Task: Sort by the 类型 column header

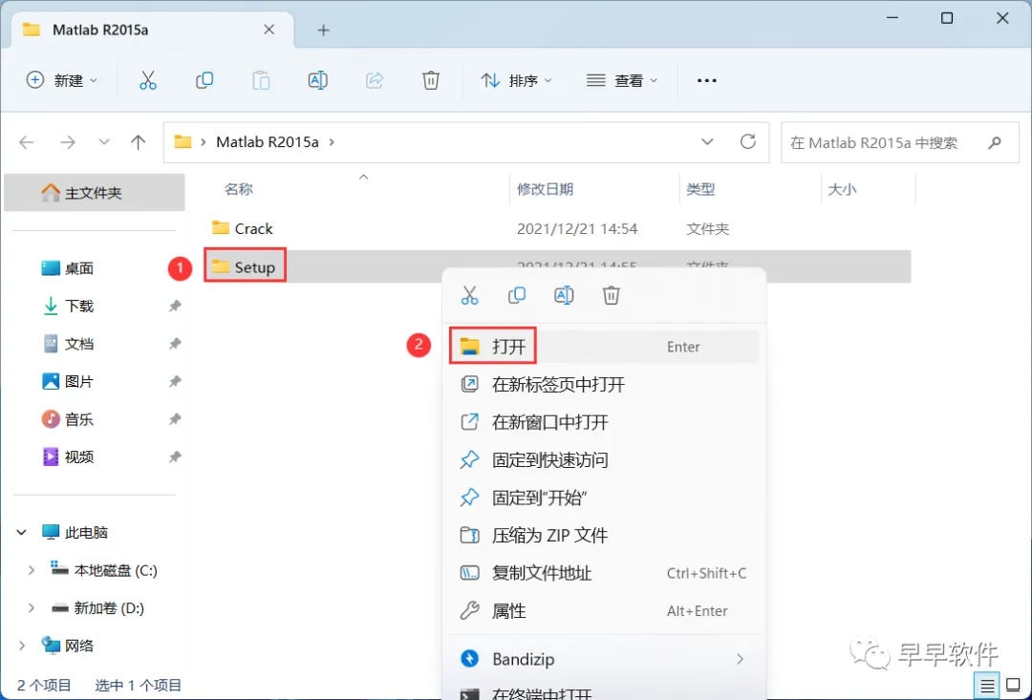Action: (700, 189)
